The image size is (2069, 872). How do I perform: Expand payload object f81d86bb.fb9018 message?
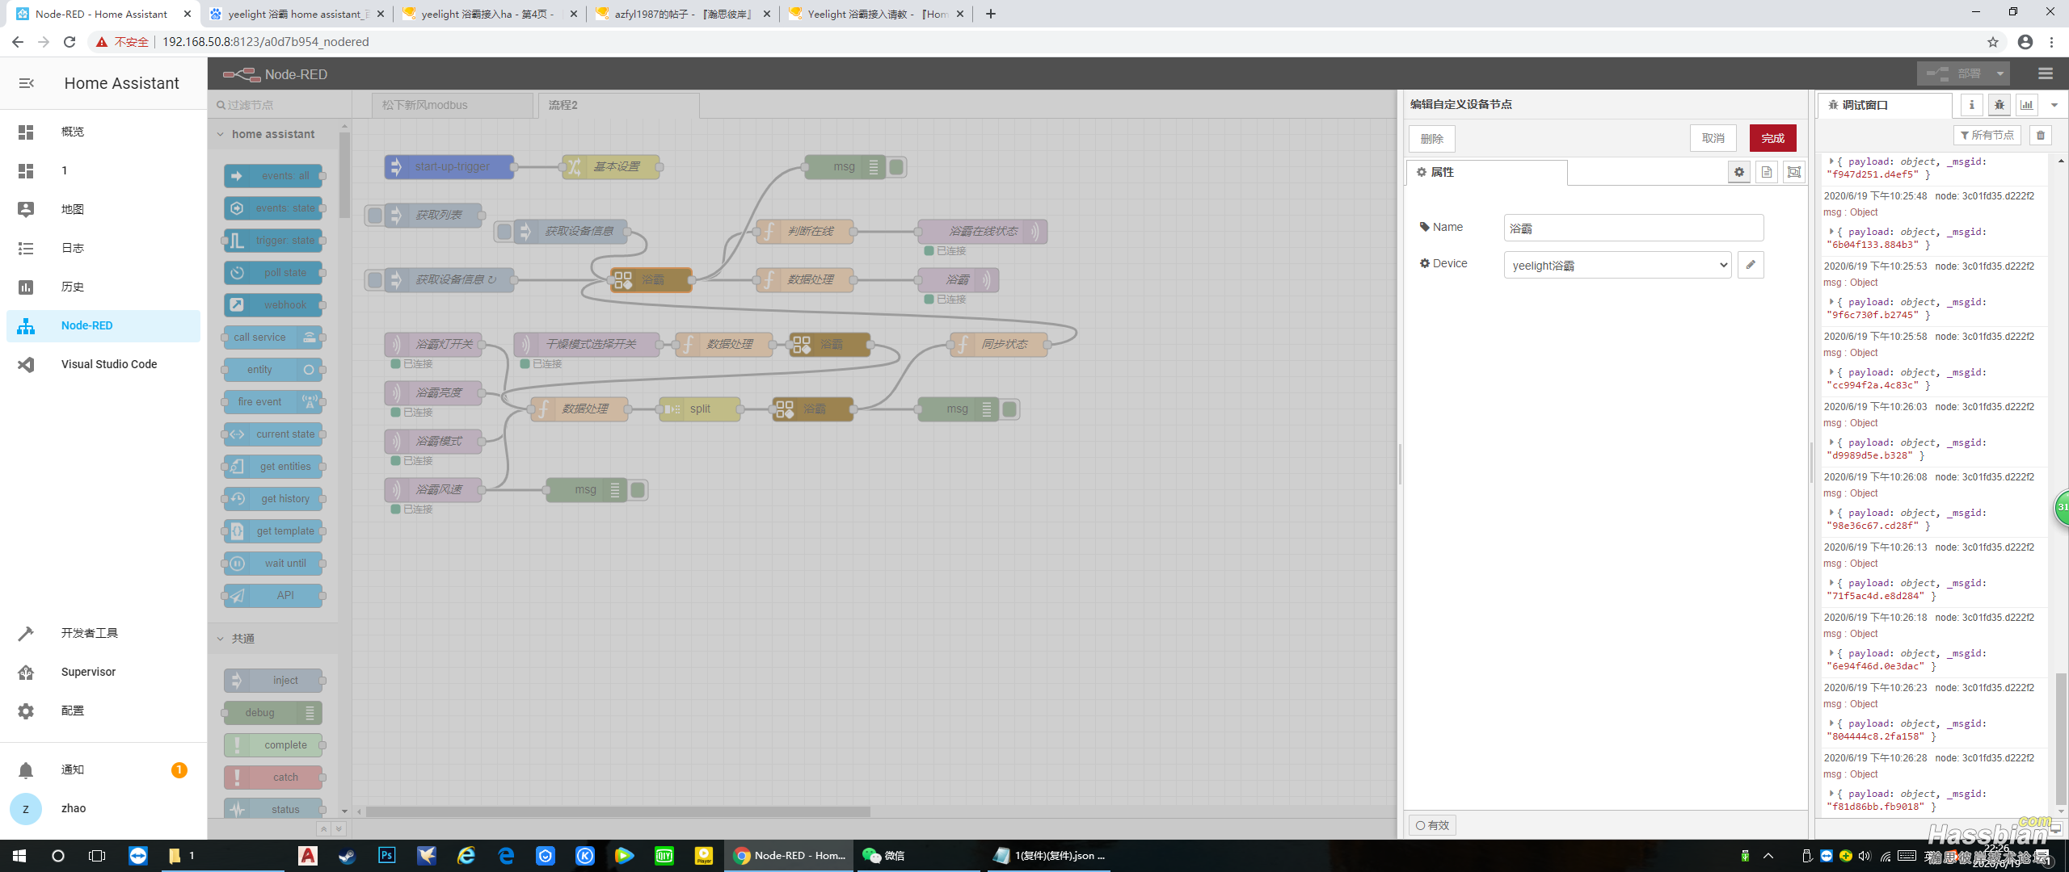point(1831,794)
